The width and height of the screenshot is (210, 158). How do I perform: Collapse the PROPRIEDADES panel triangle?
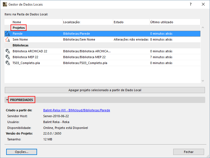tap(7, 100)
